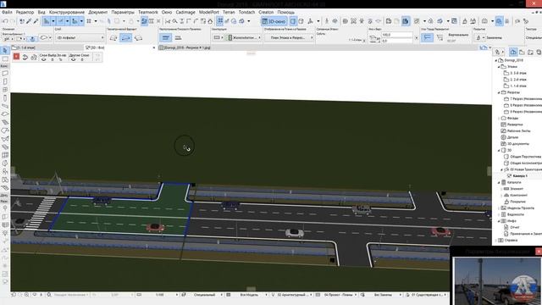Image resolution: width=542 pixels, height=305 pixels.
Task: Select the first geometry method icon
Action: tap(113, 37)
